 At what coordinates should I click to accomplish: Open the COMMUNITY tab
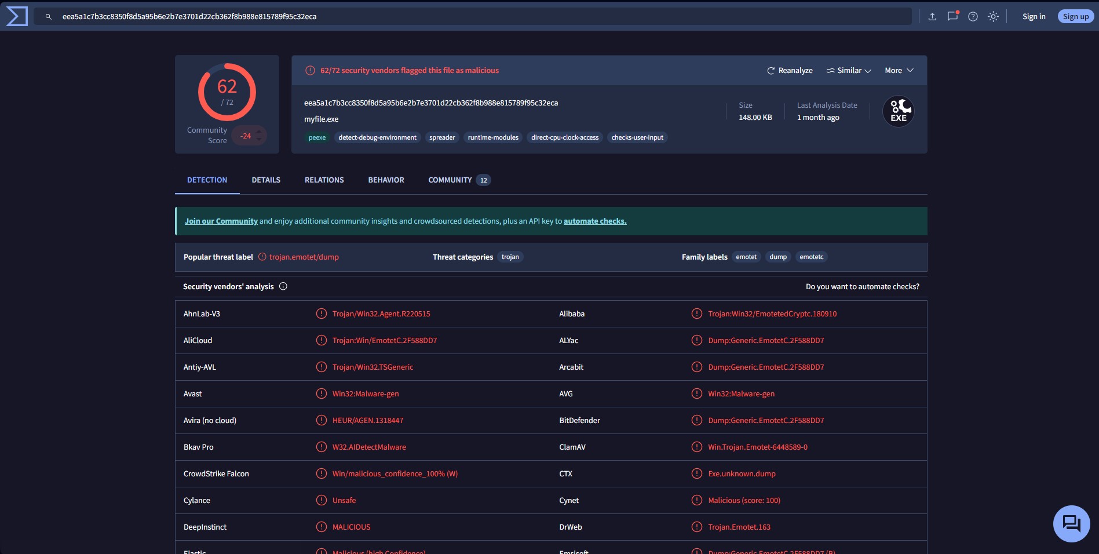(x=459, y=180)
